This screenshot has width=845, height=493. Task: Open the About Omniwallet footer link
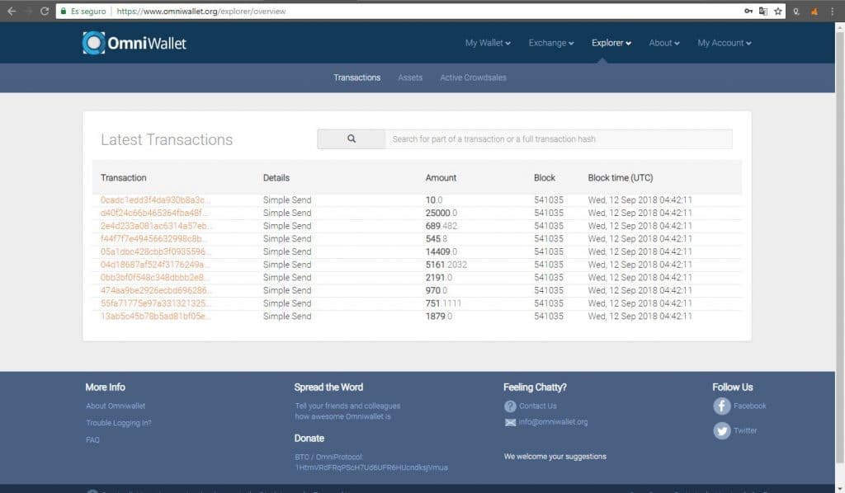click(x=116, y=406)
